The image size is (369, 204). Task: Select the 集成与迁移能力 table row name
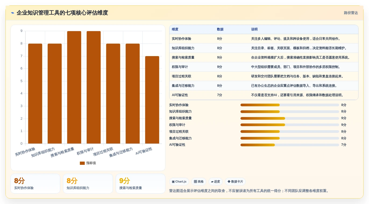[x=183, y=86]
